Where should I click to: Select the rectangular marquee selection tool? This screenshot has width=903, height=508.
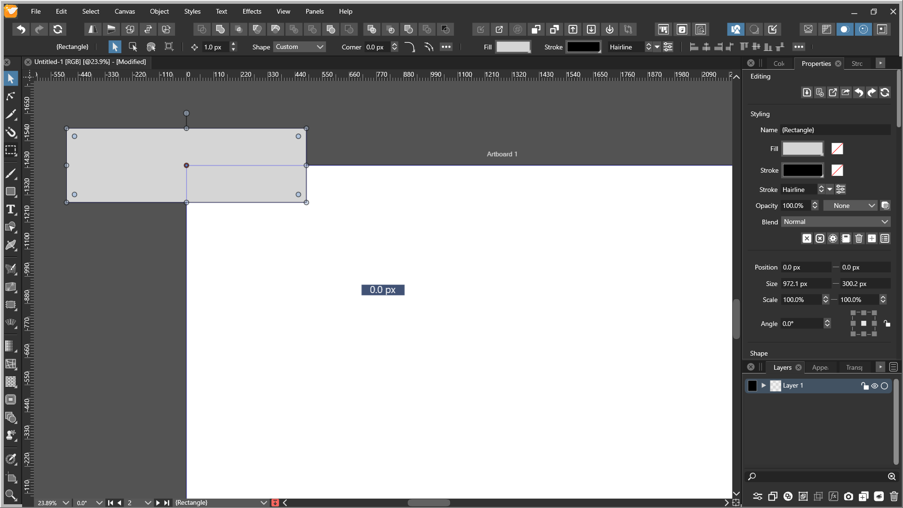pyautogui.click(x=10, y=151)
